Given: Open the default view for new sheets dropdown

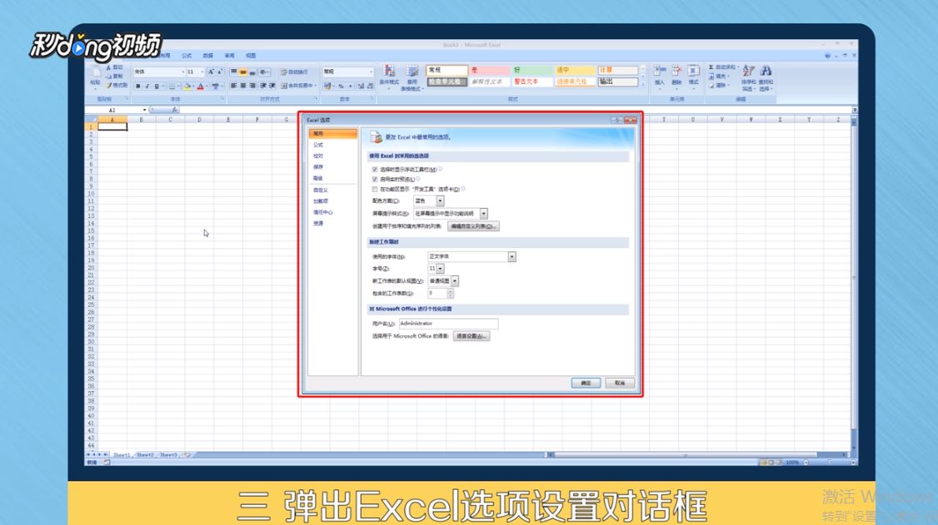Looking at the screenshot, I should [x=455, y=280].
